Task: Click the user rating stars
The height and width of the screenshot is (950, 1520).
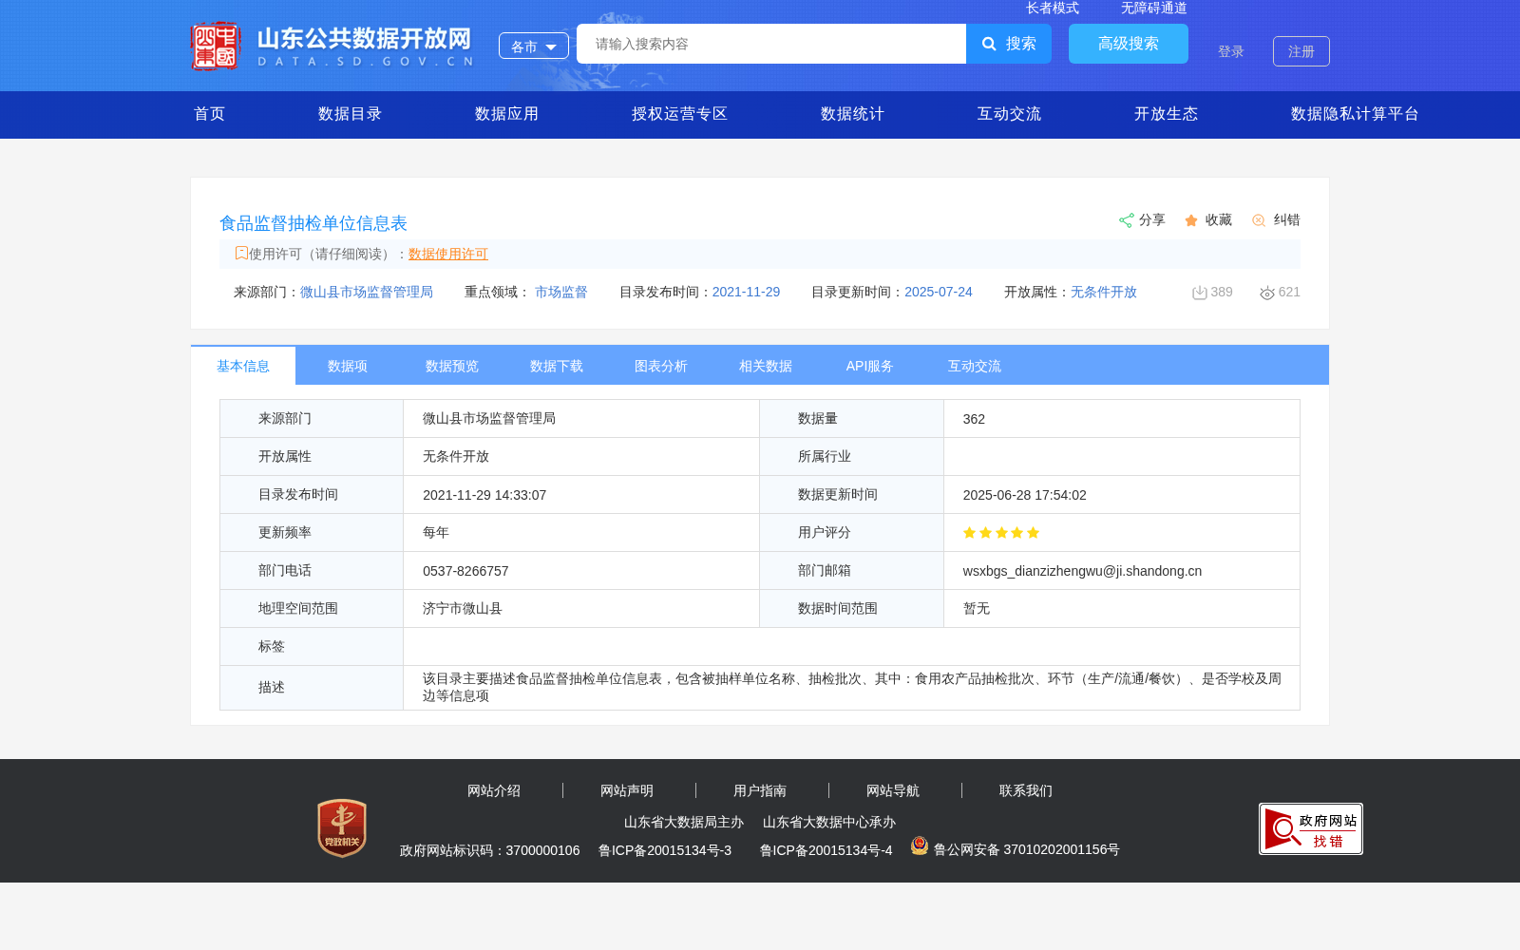Action: click(1001, 533)
